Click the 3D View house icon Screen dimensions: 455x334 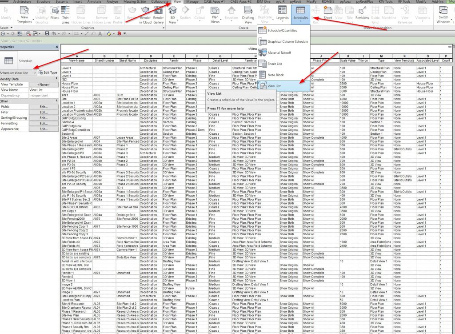click(172, 13)
